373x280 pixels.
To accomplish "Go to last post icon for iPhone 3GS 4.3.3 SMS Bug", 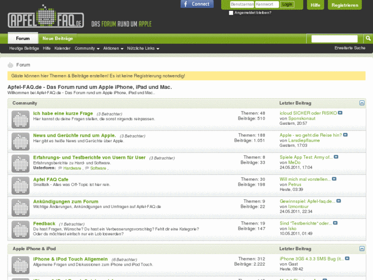I will pyautogui.click(x=347, y=258).
